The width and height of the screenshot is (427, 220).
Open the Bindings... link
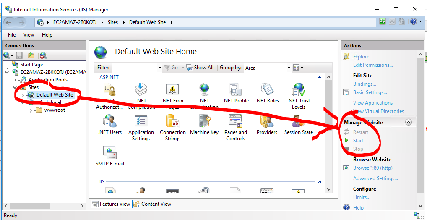pos(365,84)
